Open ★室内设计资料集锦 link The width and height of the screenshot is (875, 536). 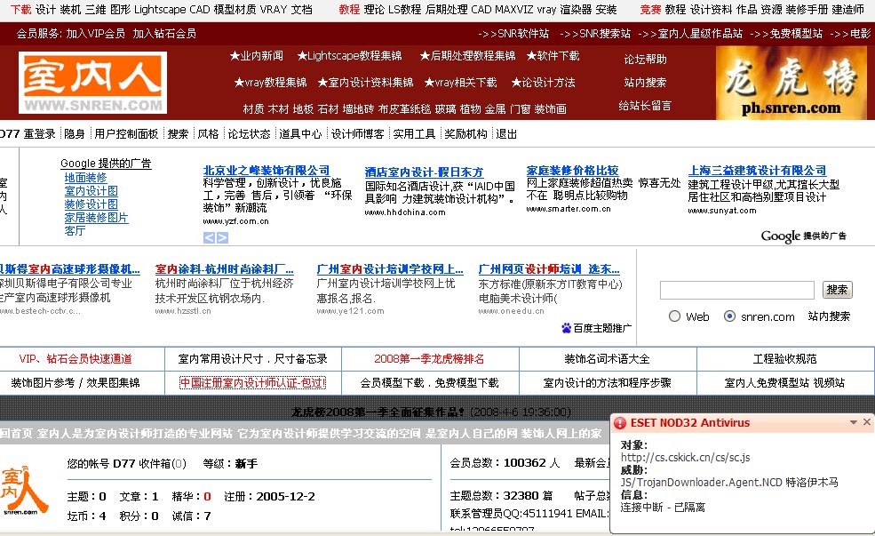point(365,83)
